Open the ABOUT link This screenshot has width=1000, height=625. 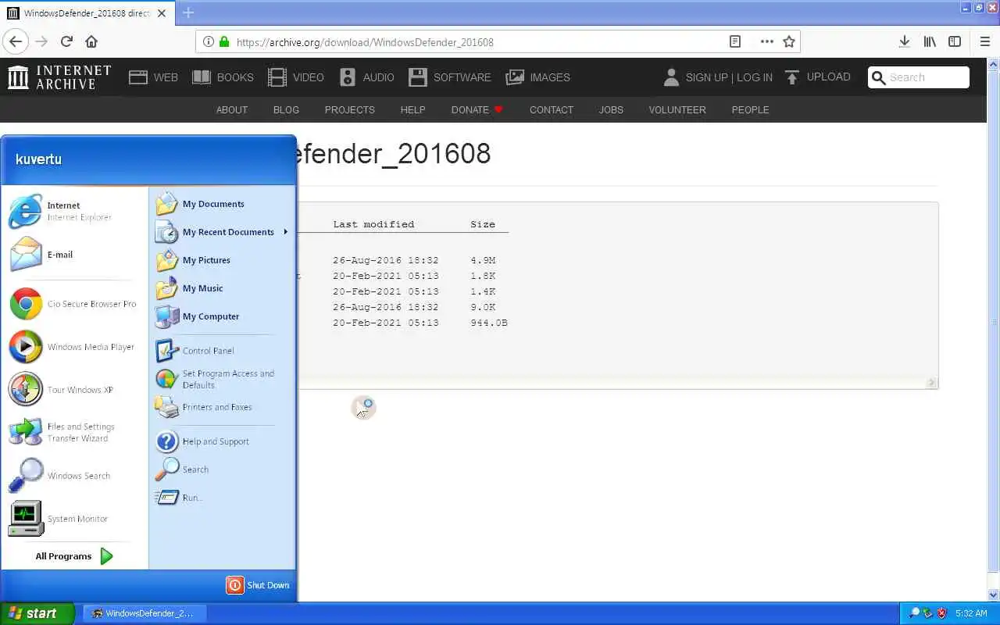232,109
